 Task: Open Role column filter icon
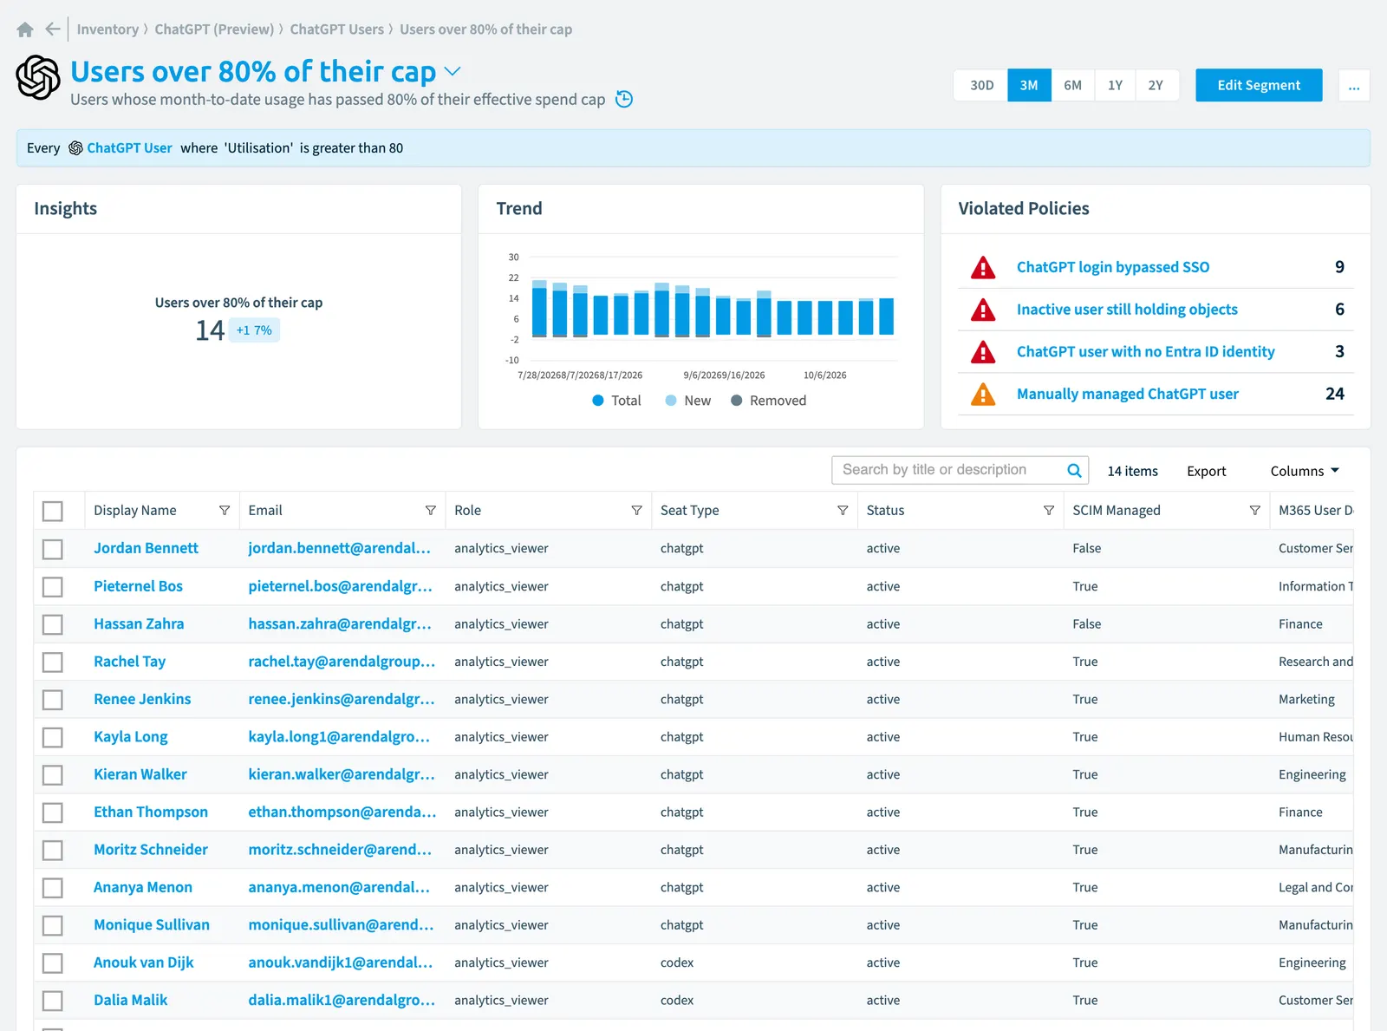(636, 511)
